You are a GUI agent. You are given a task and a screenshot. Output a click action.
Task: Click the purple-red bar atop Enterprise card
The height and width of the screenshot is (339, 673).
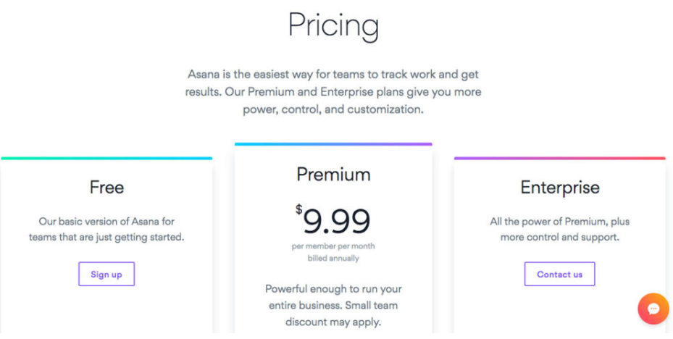[x=559, y=158]
